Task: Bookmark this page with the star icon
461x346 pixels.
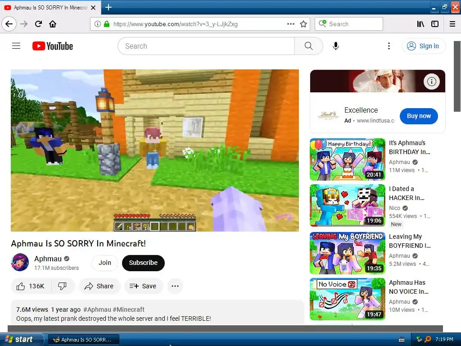Action: pyautogui.click(x=303, y=24)
